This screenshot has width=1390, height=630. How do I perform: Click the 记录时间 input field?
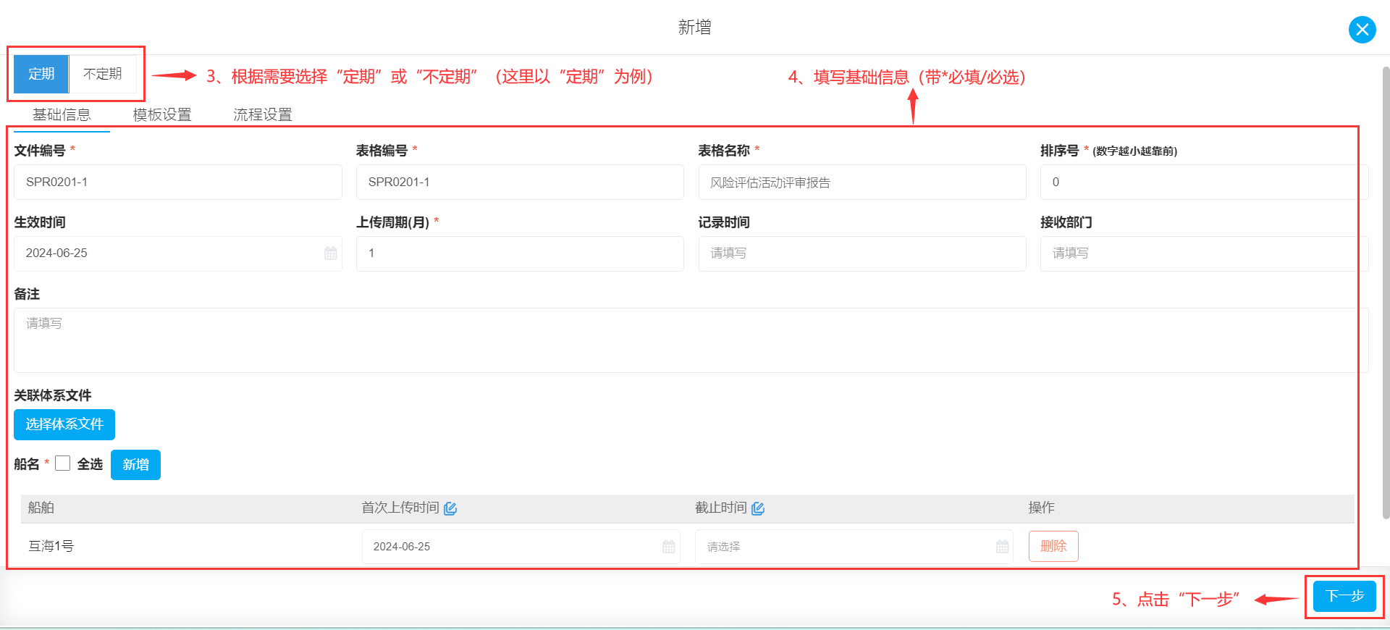tap(862, 253)
